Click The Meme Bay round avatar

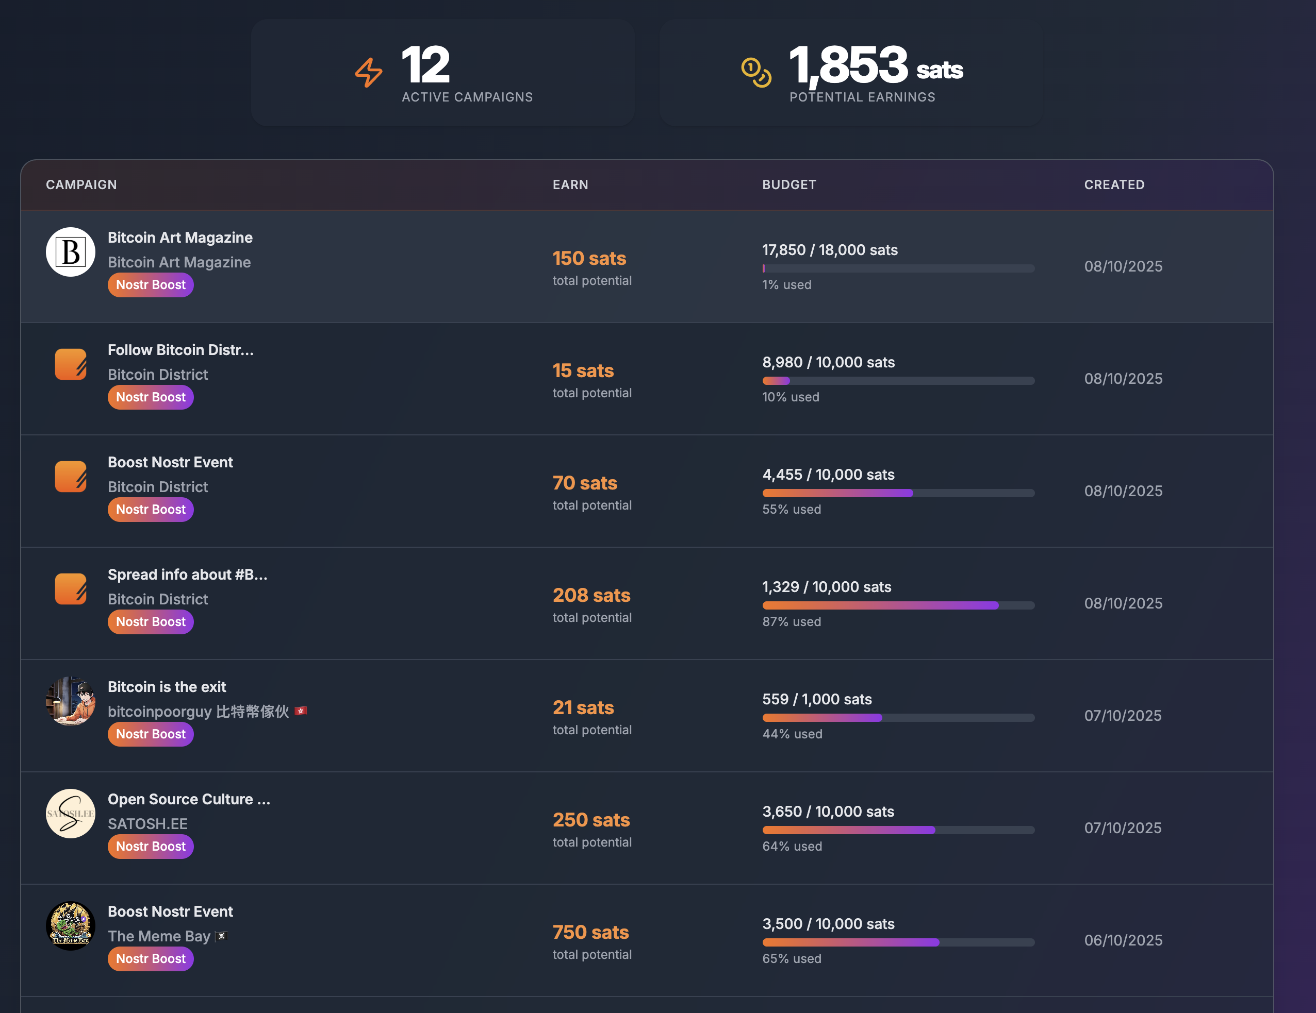pos(71,926)
